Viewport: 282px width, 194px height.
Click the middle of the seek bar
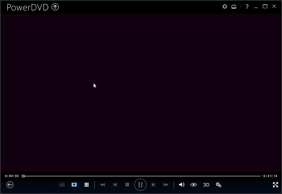141,176
